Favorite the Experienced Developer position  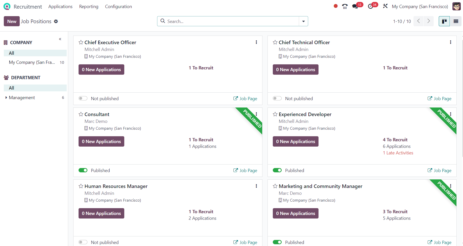275,114
